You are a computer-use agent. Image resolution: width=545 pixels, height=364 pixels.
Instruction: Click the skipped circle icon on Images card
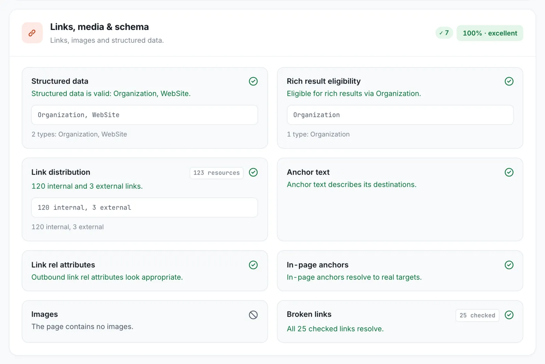point(253,315)
